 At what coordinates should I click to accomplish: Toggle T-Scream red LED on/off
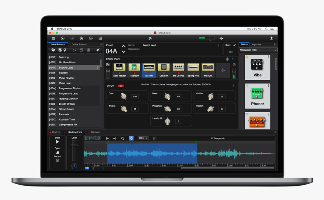tap(134, 73)
